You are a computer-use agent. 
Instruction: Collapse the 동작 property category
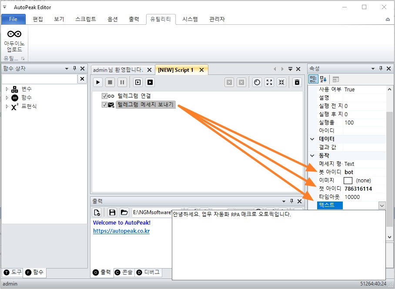click(x=312, y=155)
